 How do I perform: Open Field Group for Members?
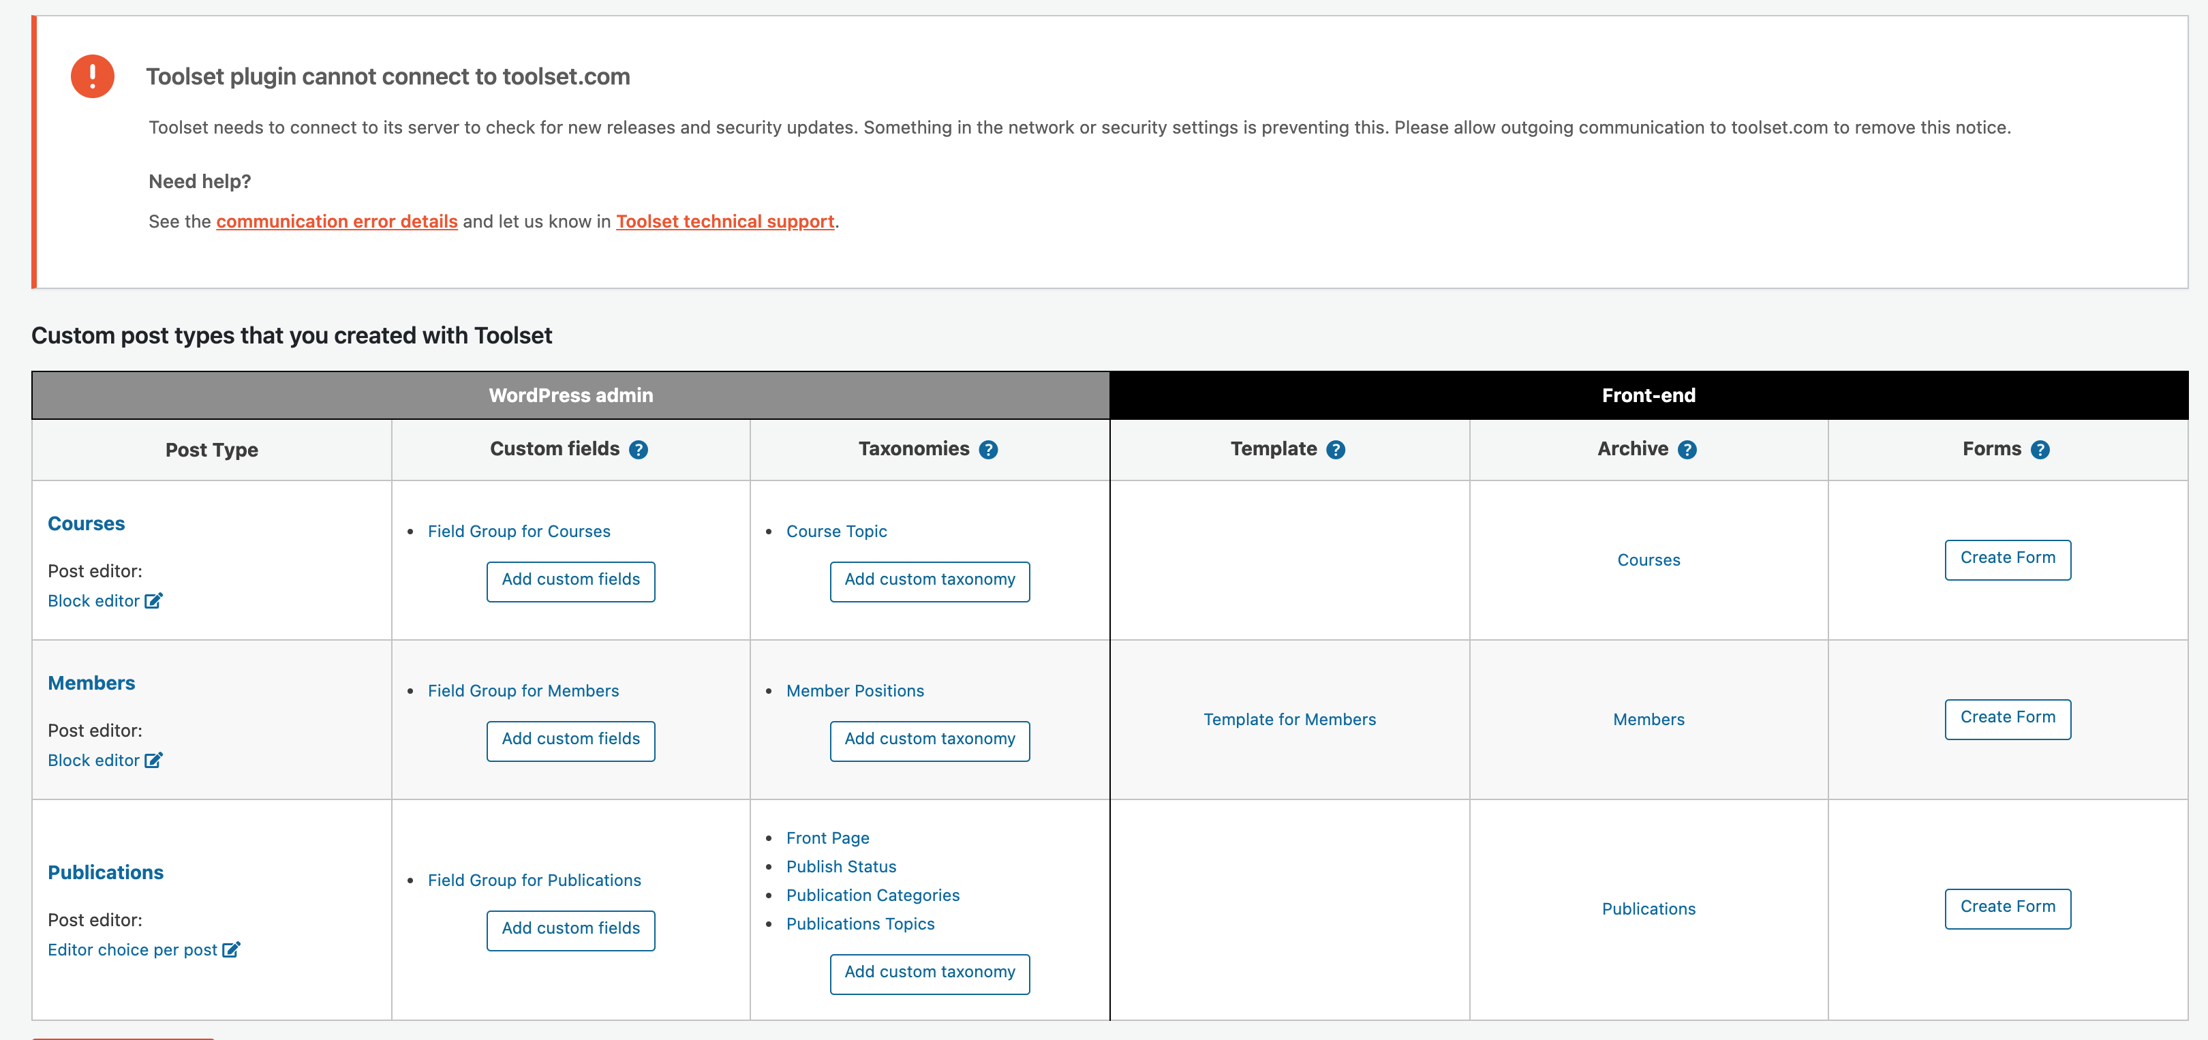click(523, 691)
